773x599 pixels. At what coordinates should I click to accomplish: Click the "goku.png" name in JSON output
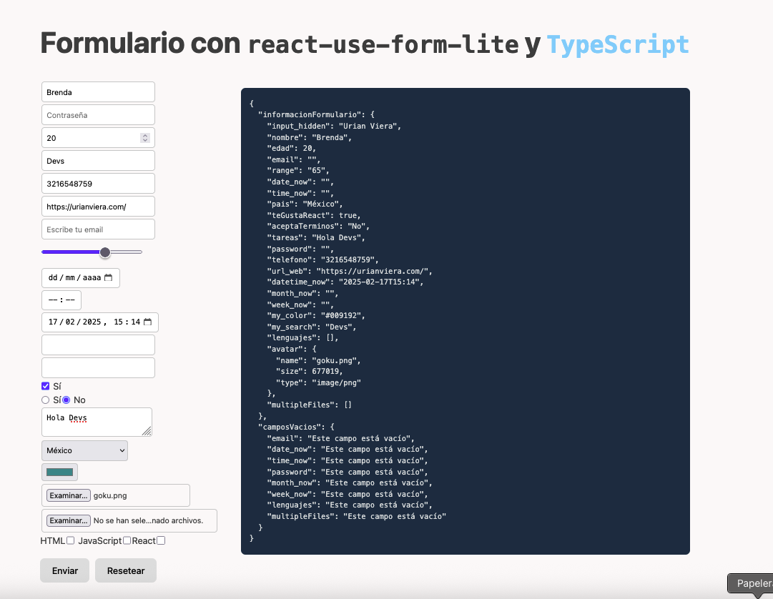pyautogui.click(x=336, y=360)
